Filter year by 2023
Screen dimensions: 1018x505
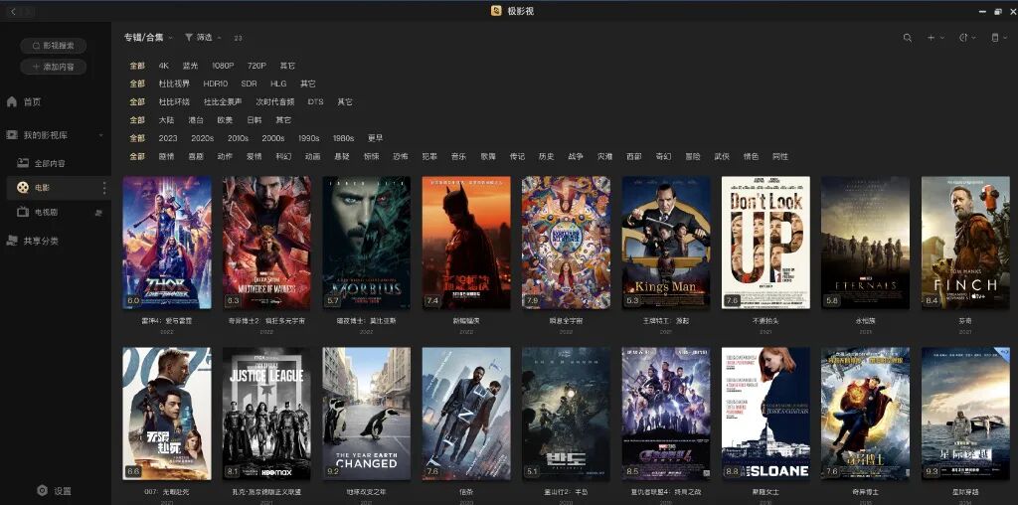coord(167,138)
